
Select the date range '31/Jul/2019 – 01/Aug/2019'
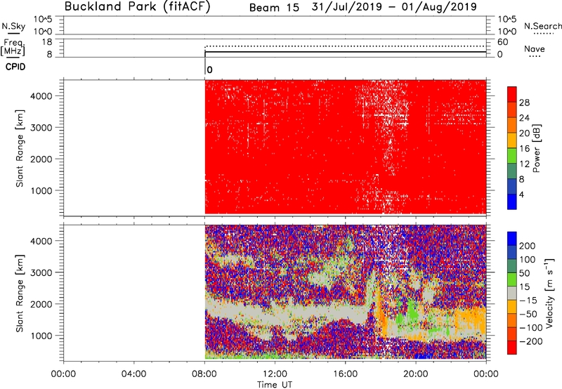[x=394, y=7]
